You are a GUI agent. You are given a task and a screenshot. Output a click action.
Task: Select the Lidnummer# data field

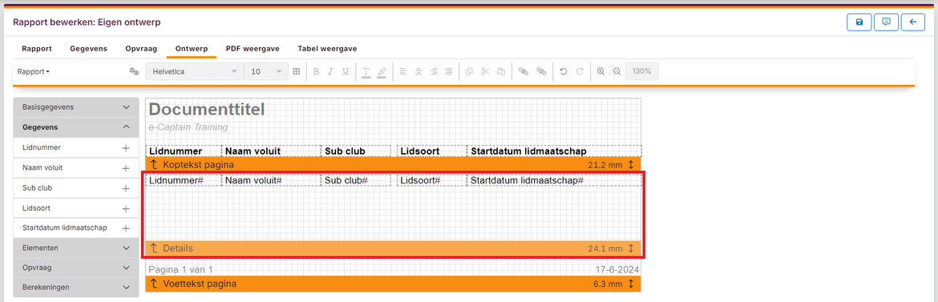183,180
